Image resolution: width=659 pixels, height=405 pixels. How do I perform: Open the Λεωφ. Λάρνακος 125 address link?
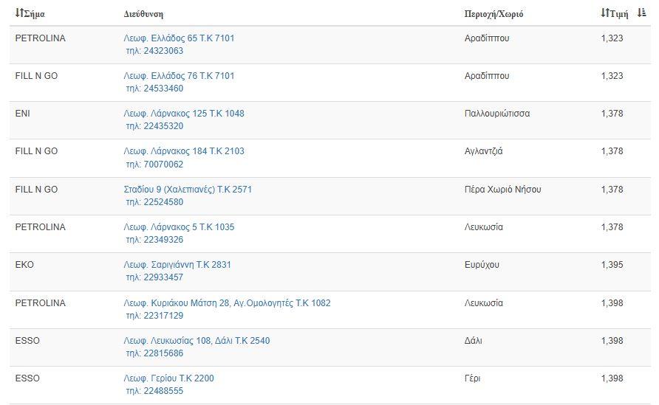(184, 114)
